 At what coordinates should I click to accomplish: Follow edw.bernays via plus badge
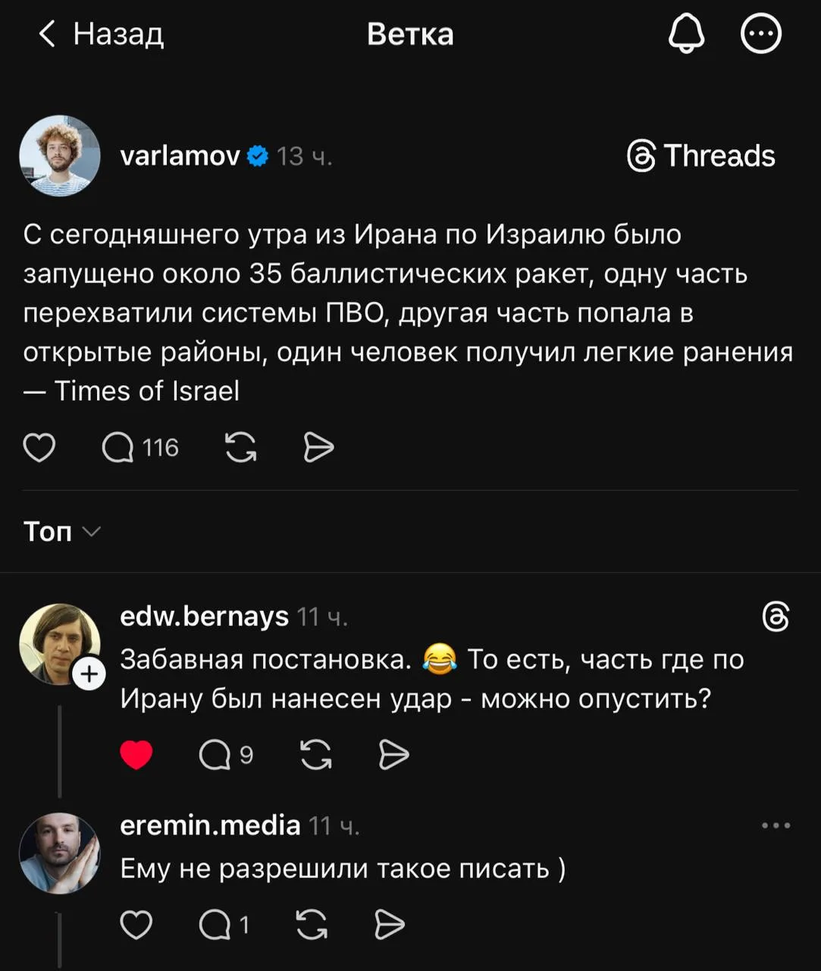coord(89,674)
